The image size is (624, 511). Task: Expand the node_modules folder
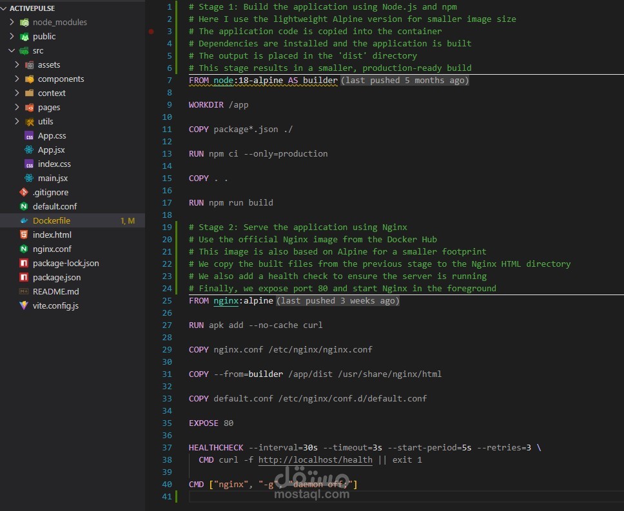[12, 23]
